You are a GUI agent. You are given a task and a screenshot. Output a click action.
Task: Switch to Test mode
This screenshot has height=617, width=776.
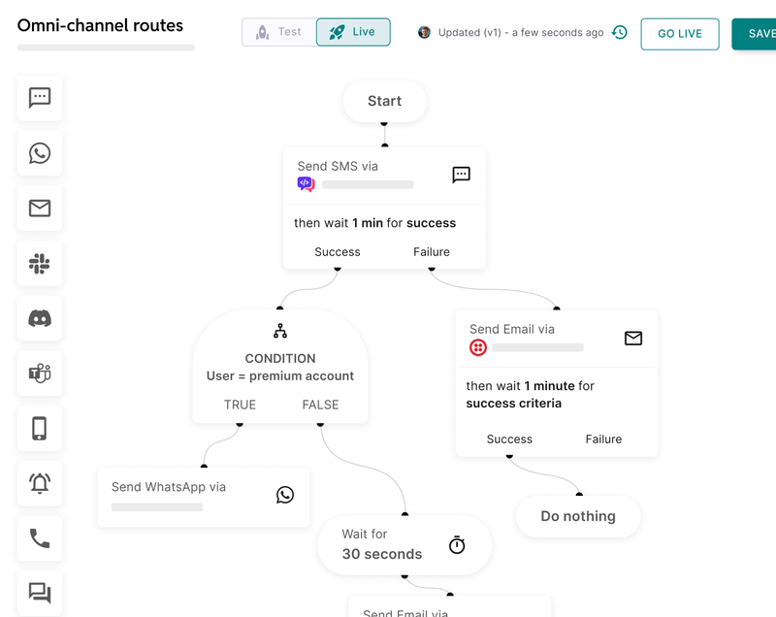[278, 32]
